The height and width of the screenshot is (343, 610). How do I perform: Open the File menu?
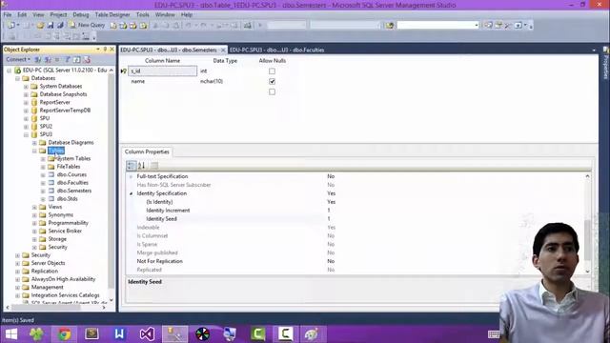8,14
